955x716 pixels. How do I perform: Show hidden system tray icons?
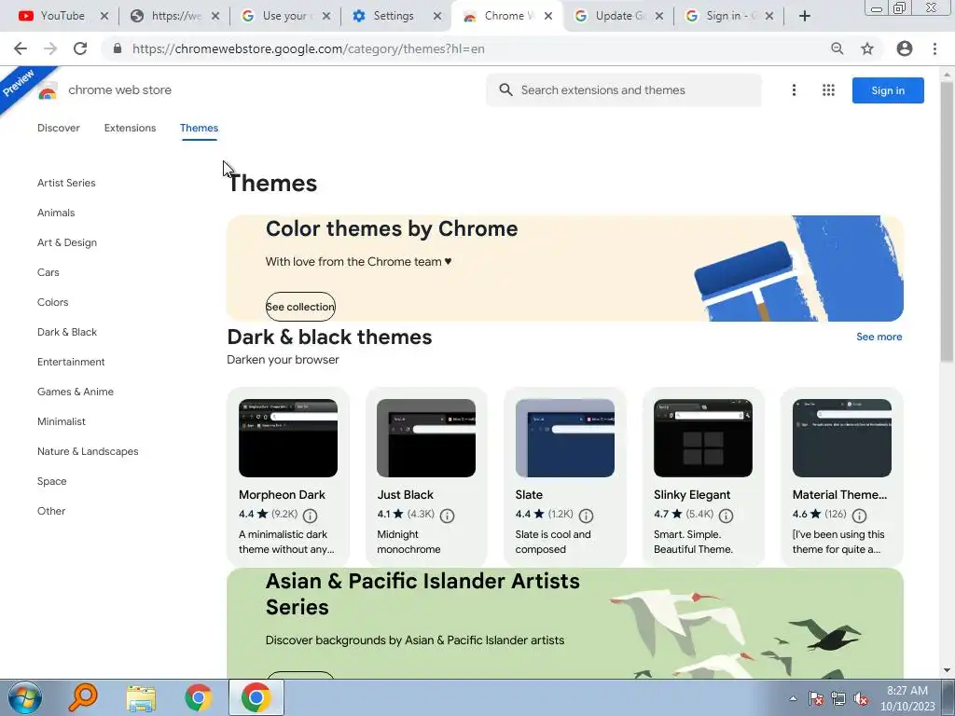[793, 698]
